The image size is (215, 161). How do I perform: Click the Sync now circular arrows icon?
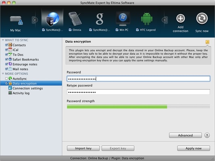point(202,19)
